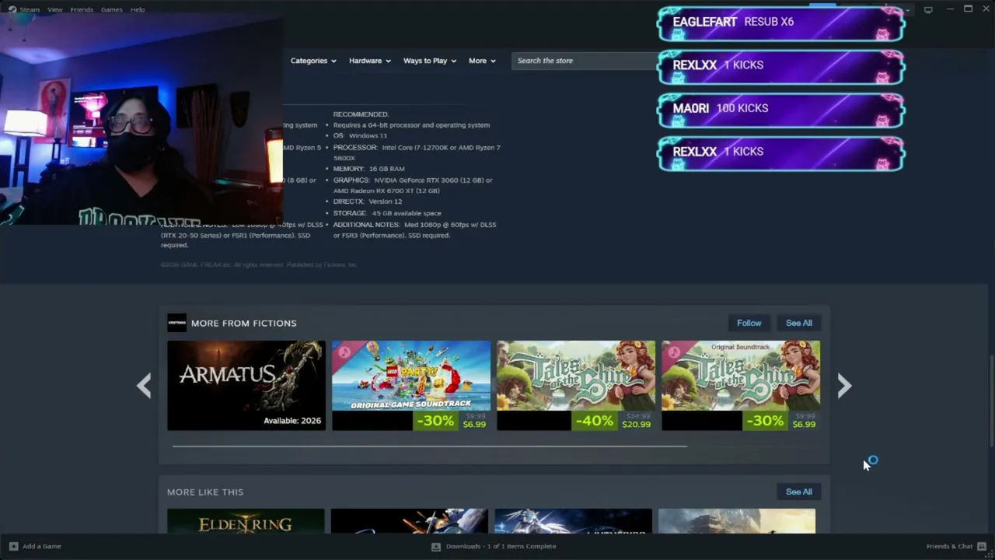Open the View menu
This screenshot has width=995, height=560.
coord(54,9)
